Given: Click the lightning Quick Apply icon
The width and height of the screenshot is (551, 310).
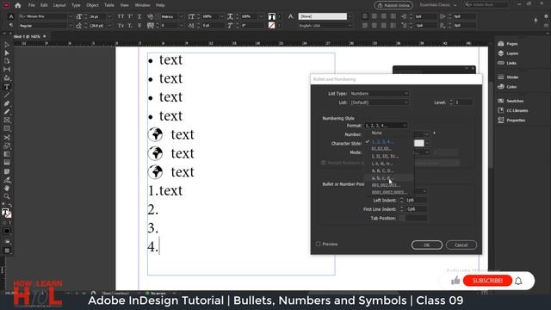Looking at the screenshot, I should (536, 21).
